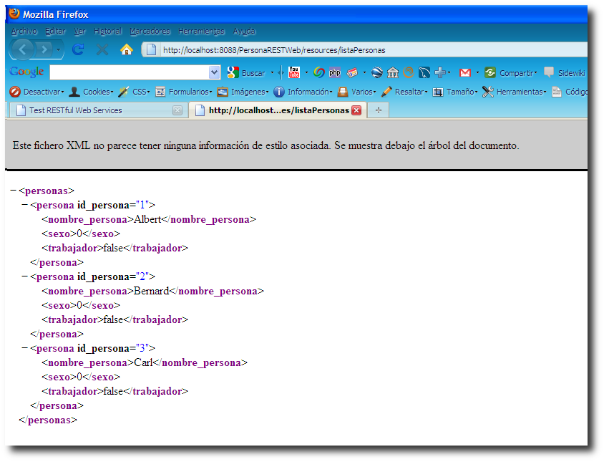Open the Buscar dropdown arrow
Image resolution: width=604 pixels, height=462 pixels.
coord(272,72)
